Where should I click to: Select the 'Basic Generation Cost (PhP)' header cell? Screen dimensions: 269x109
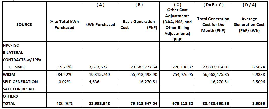click(x=139, y=24)
